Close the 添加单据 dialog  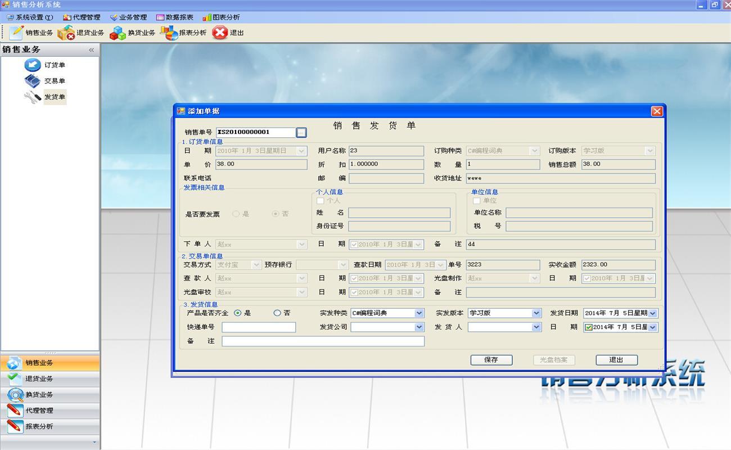pos(656,111)
